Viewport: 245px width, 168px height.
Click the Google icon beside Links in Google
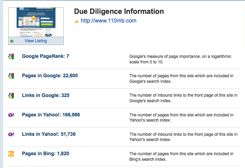(x=11, y=95)
